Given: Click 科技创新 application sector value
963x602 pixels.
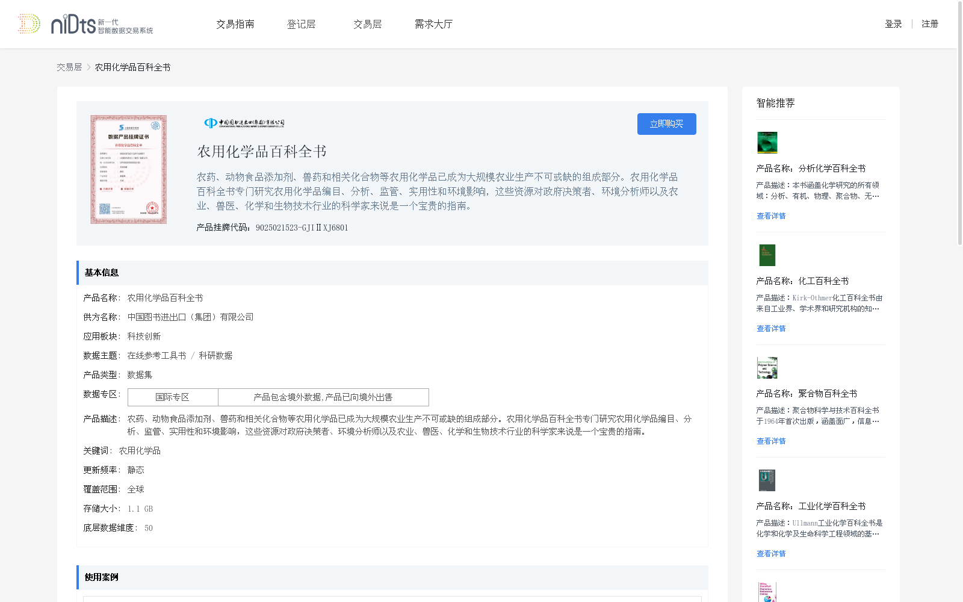Looking at the screenshot, I should [144, 337].
